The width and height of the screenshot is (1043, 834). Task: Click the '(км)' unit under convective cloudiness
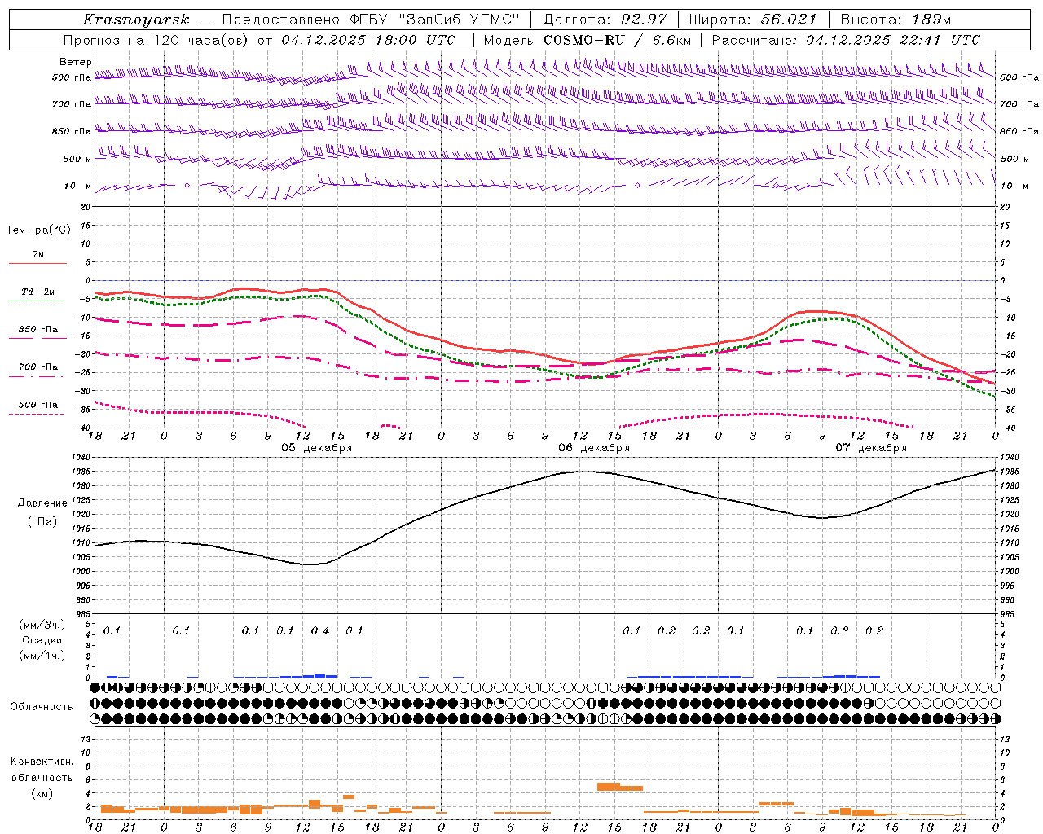[42, 793]
